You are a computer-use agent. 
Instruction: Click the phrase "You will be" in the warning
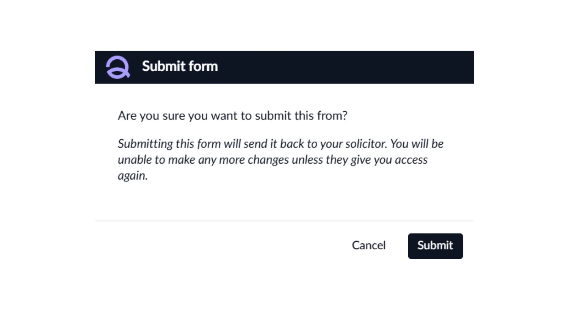tap(417, 144)
